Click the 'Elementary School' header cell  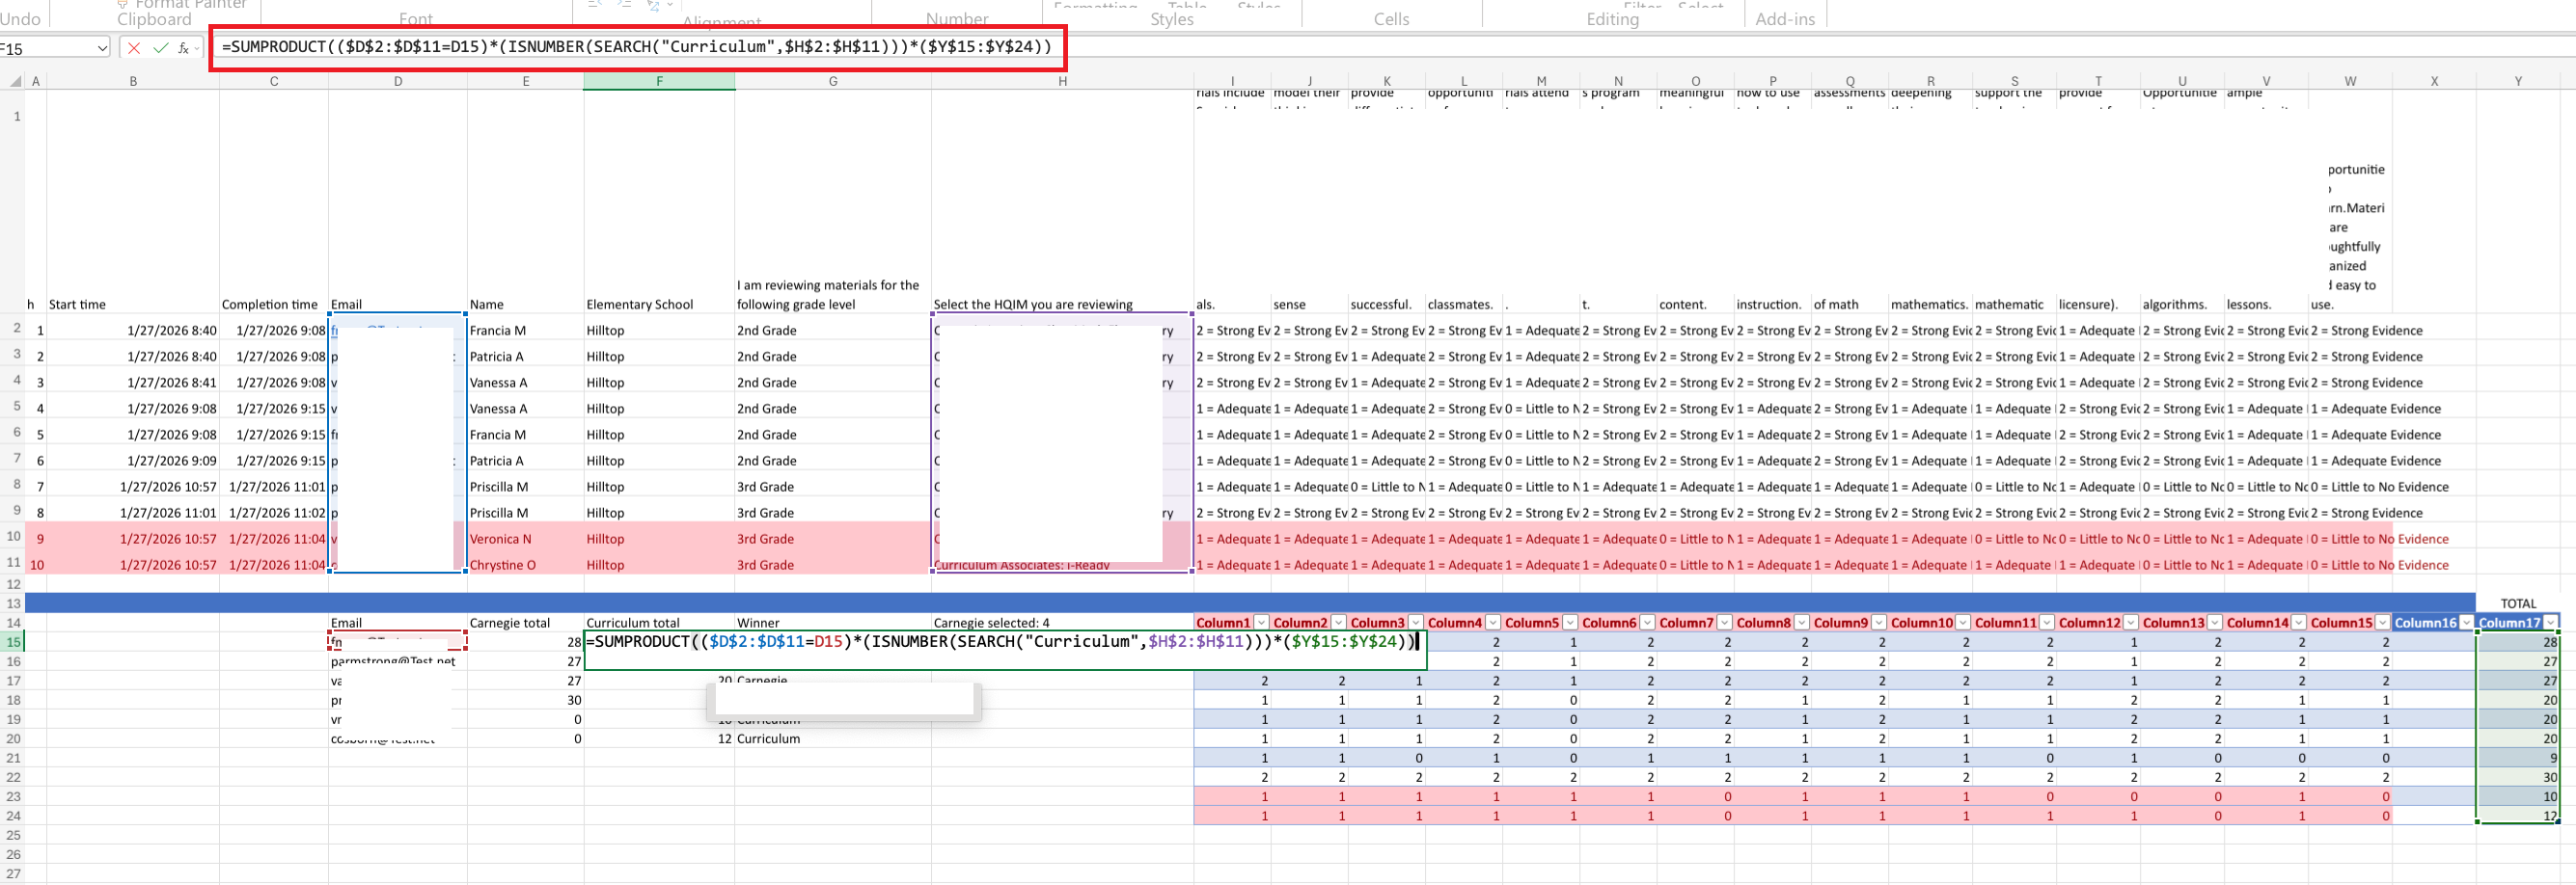pyautogui.click(x=659, y=305)
